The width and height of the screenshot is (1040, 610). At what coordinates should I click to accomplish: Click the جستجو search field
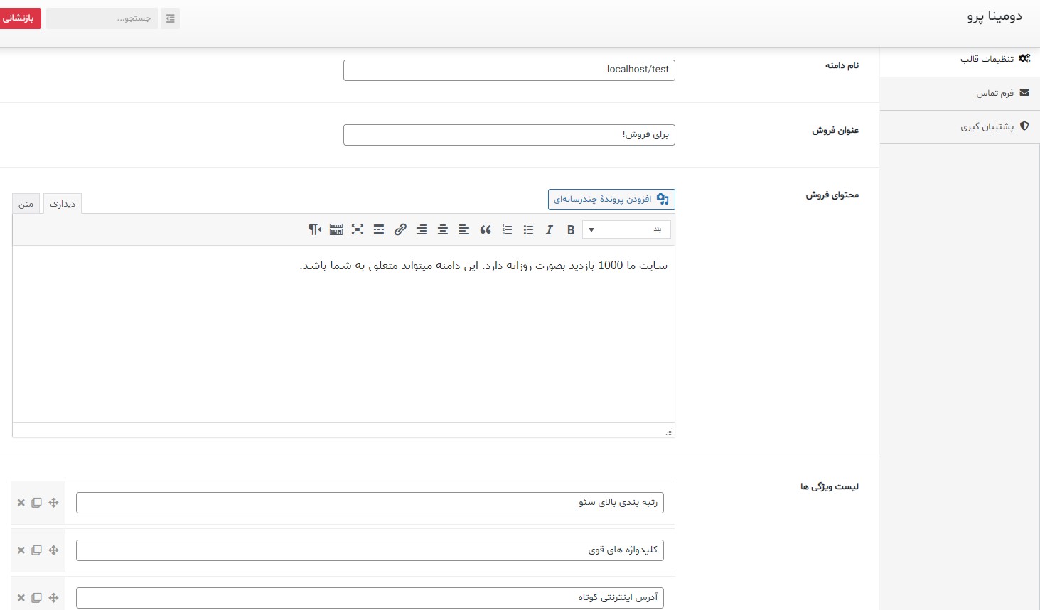(x=102, y=18)
